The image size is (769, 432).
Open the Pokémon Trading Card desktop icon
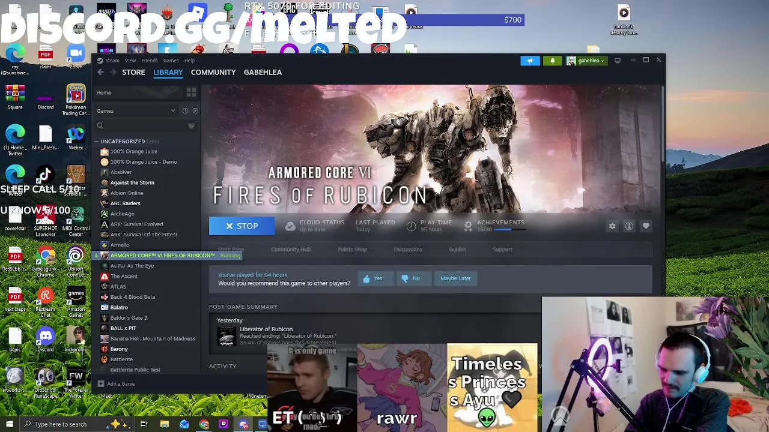point(76,100)
